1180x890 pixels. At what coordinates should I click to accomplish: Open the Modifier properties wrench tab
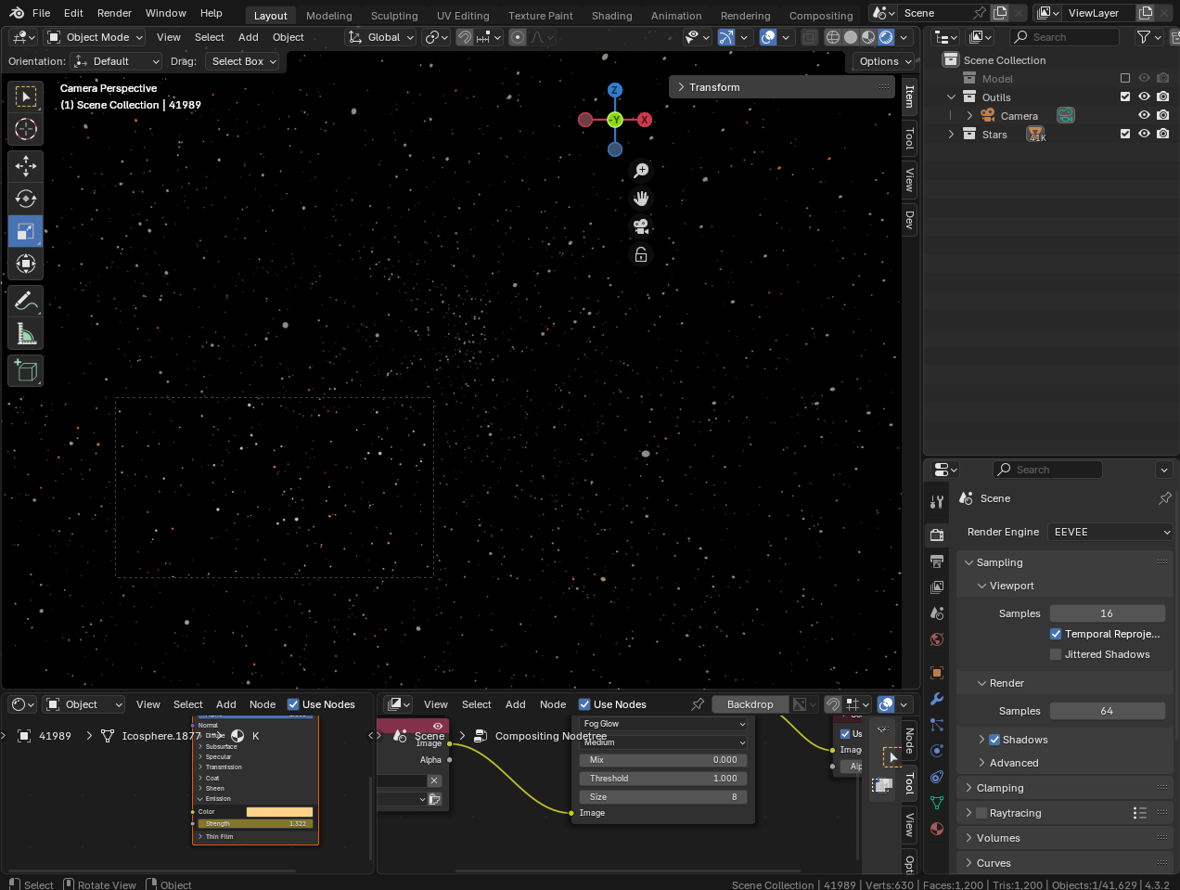(x=936, y=699)
